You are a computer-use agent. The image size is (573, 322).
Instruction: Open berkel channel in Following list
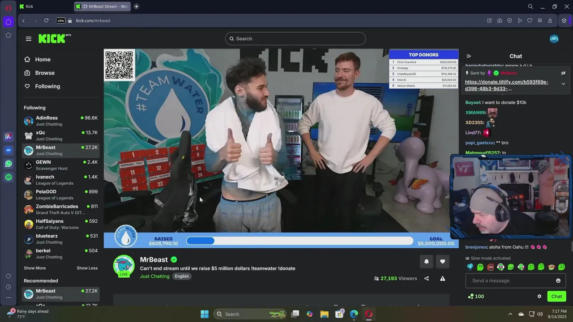[x=61, y=254]
